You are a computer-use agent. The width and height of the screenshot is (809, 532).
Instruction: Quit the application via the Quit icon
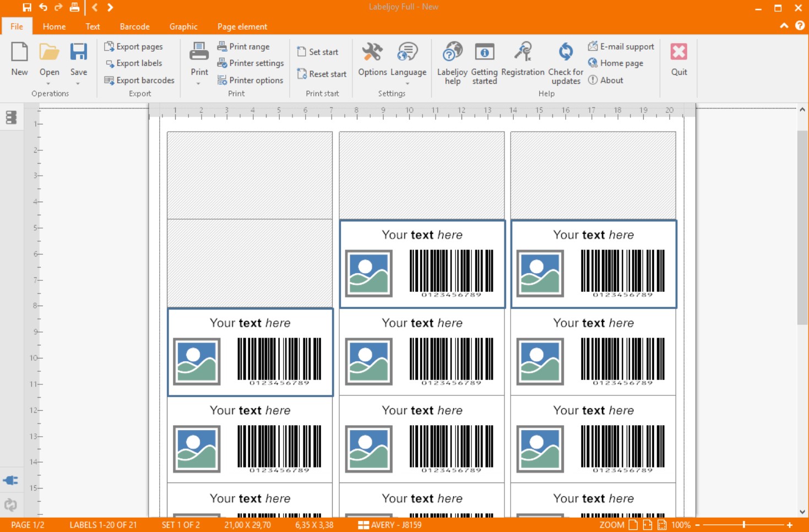tap(679, 52)
